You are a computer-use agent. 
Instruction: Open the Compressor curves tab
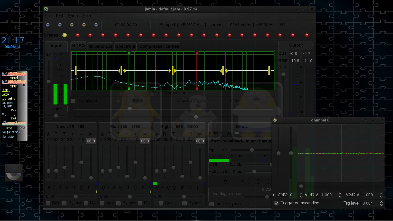(x=159, y=46)
